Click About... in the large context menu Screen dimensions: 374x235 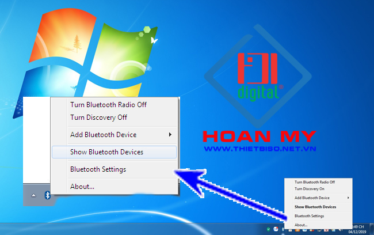[x=82, y=187]
